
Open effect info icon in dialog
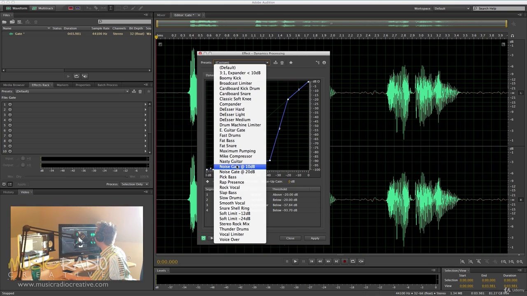(324, 62)
